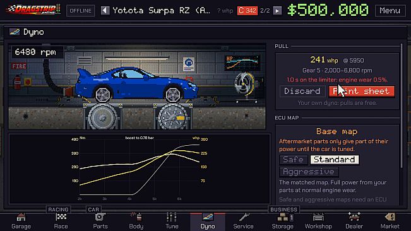Screen dimensions: 411x231
Task: Click the blue poster on dyno wall
Action: (x=189, y=64)
